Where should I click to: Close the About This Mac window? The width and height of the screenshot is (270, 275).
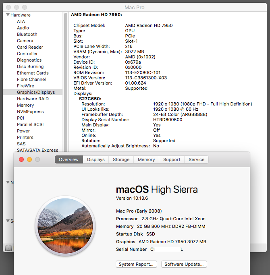(21, 159)
